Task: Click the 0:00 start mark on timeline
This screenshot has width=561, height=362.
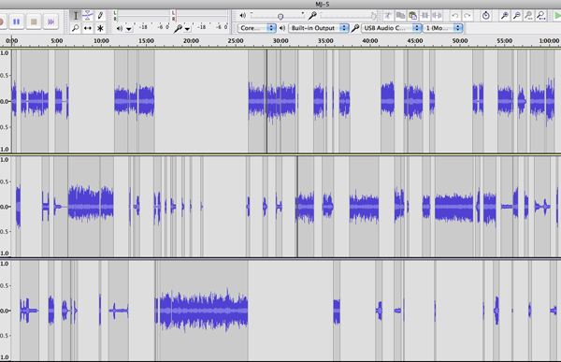Action: (12, 41)
